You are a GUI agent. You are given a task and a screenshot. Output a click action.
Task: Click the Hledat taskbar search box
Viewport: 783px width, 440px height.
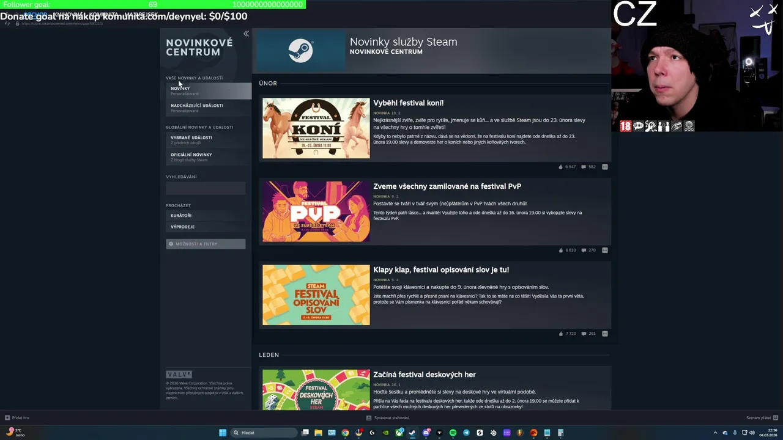click(264, 433)
